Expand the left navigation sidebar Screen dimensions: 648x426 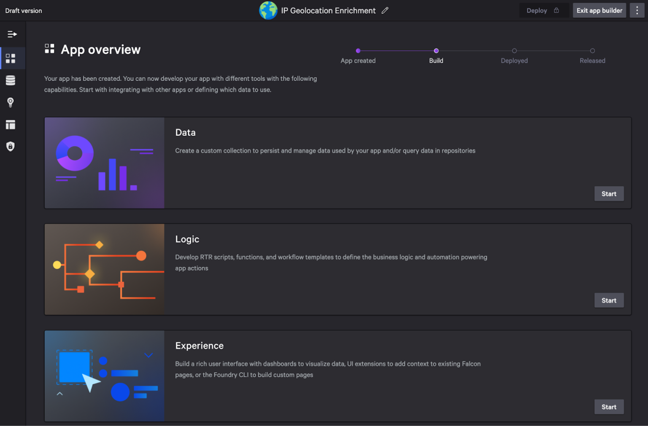tap(12, 34)
